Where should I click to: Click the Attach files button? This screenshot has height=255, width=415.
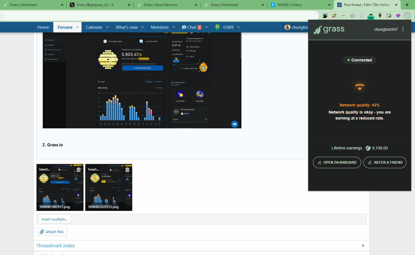click(x=52, y=232)
